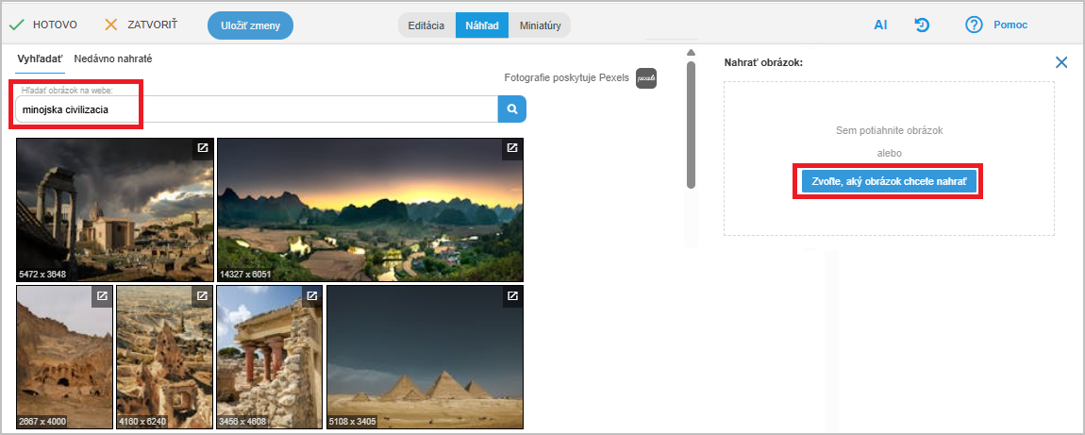Click the history restore icon
Image resolution: width=1085 pixels, height=435 pixels.
922,25
